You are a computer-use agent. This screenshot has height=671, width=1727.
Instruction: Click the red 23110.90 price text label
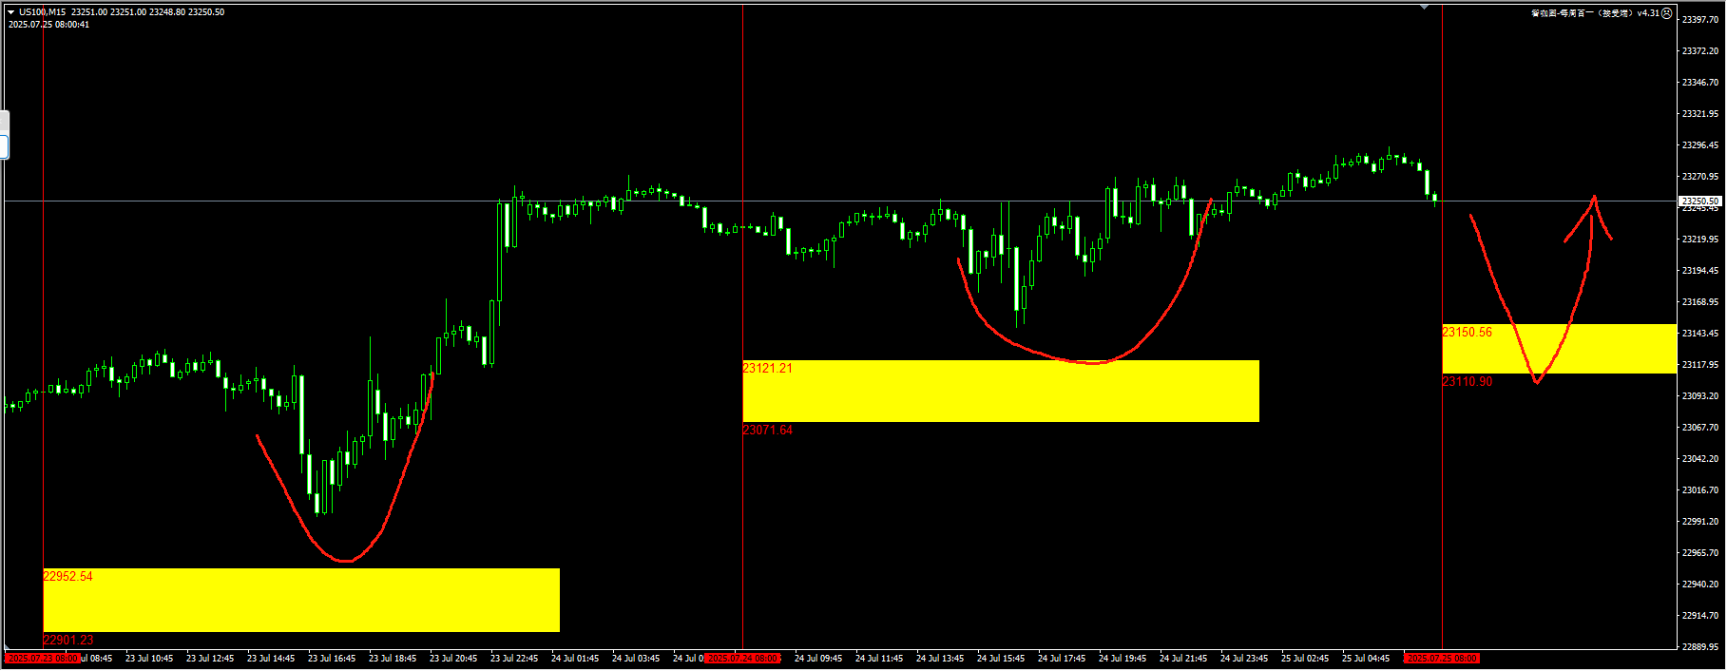[1467, 382]
